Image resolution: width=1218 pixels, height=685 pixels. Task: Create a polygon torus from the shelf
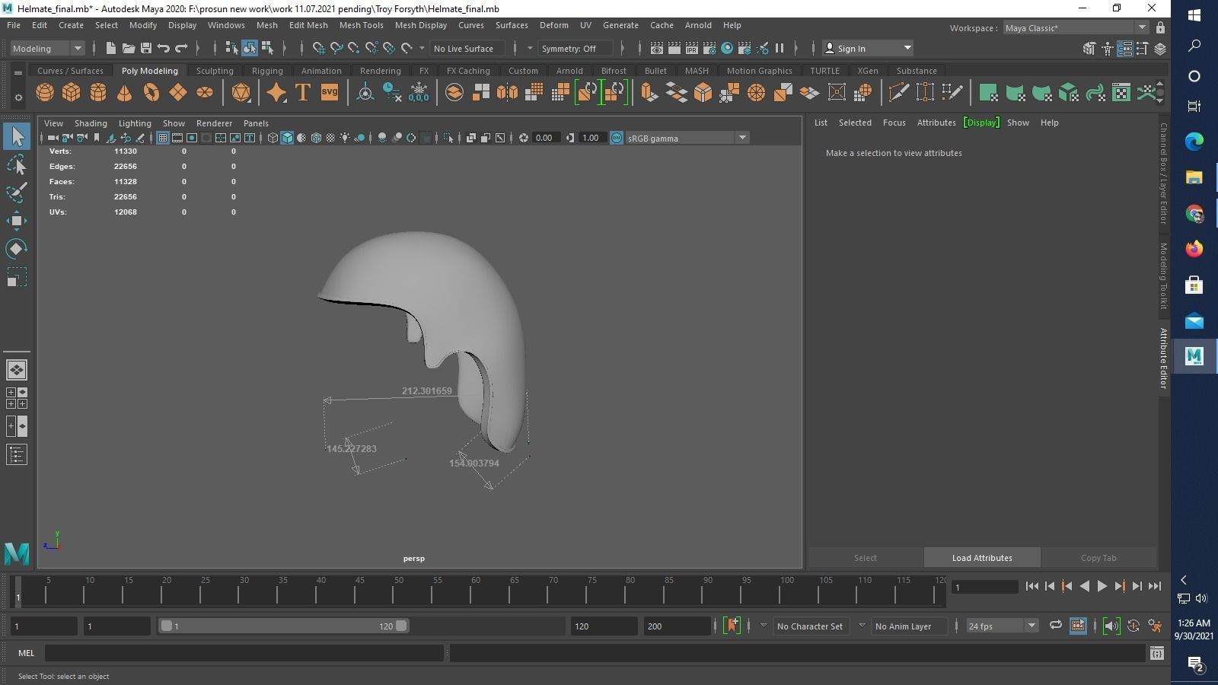(151, 93)
